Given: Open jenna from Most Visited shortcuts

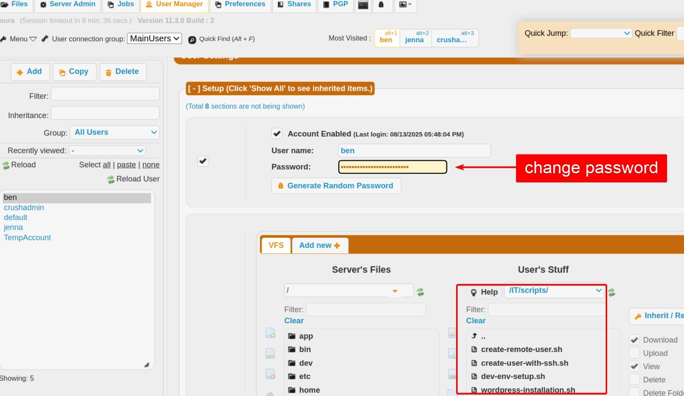Looking at the screenshot, I should [x=415, y=38].
